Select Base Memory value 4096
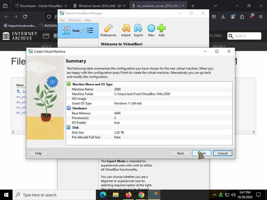This screenshot has height=200, width=267. coord(117,113)
